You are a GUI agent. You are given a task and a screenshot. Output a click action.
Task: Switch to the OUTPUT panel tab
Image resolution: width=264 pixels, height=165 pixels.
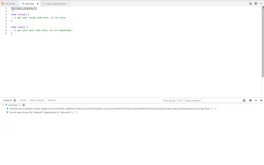(23, 100)
